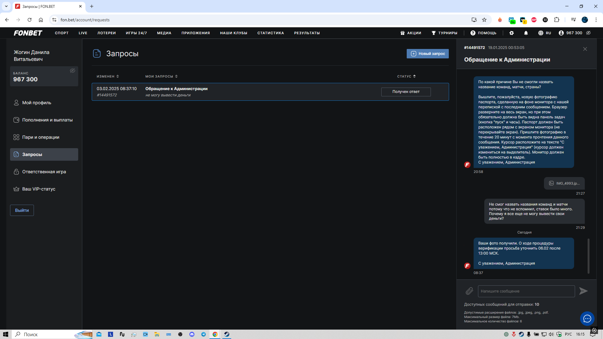603x339 pixels.
Task: Sort requests by ИЗМЕНЕН column
Action: [108, 76]
